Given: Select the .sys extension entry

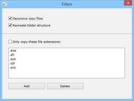Looking at the screenshot, I should (x=13, y=59).
